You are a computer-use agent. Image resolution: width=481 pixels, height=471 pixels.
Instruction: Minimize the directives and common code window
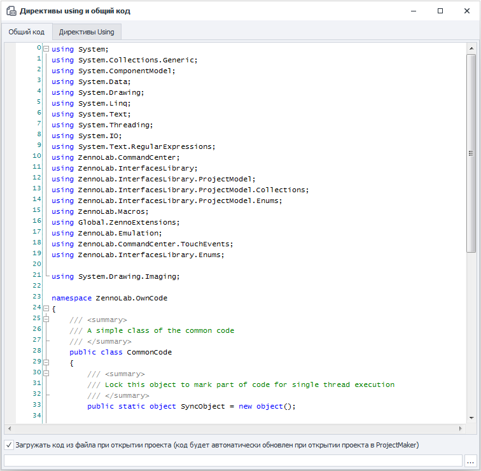coord(414,11)
